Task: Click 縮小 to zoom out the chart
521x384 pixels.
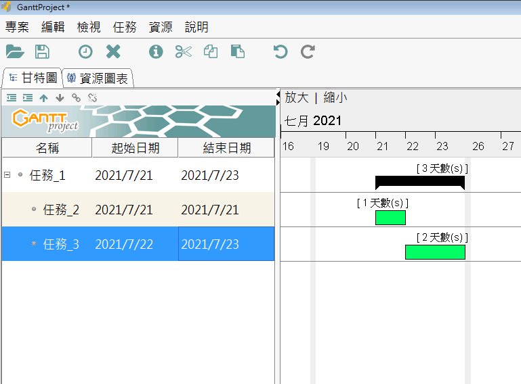Action: pos(335,97)
